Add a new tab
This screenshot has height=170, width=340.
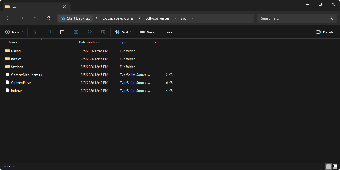pyautogui.click(x=77, y=7)
